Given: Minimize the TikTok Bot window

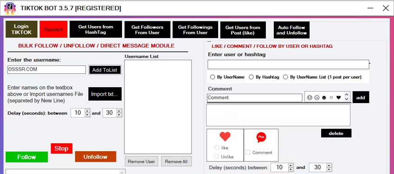Looking at the screenshot, I should (370, 8).
